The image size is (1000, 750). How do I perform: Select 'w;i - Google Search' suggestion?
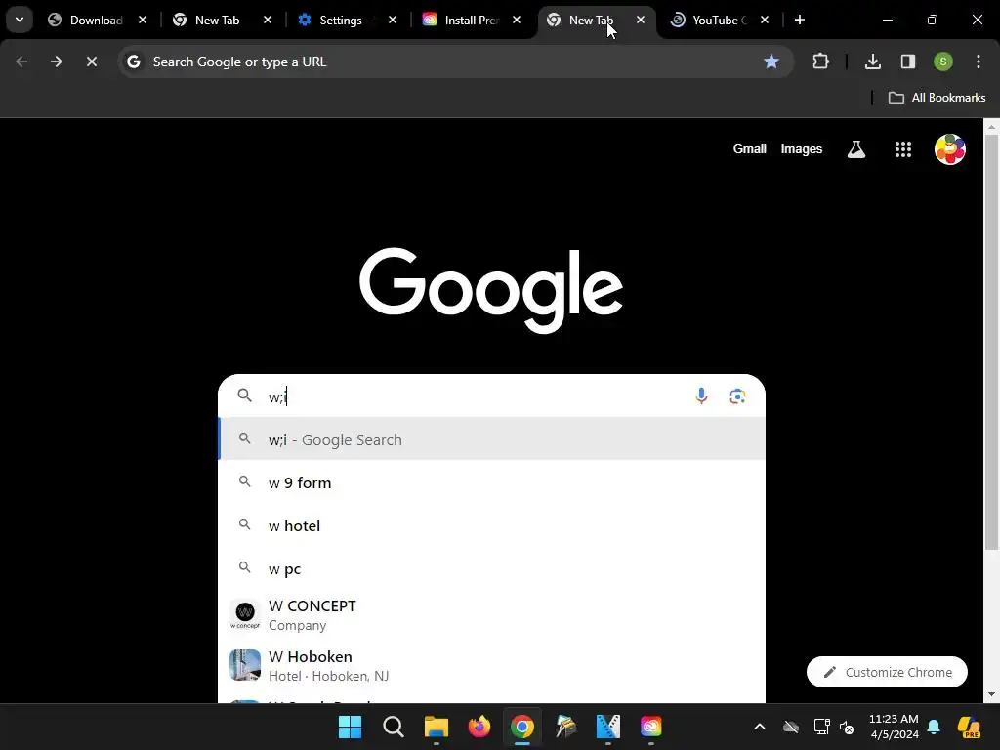coord(492,439)
